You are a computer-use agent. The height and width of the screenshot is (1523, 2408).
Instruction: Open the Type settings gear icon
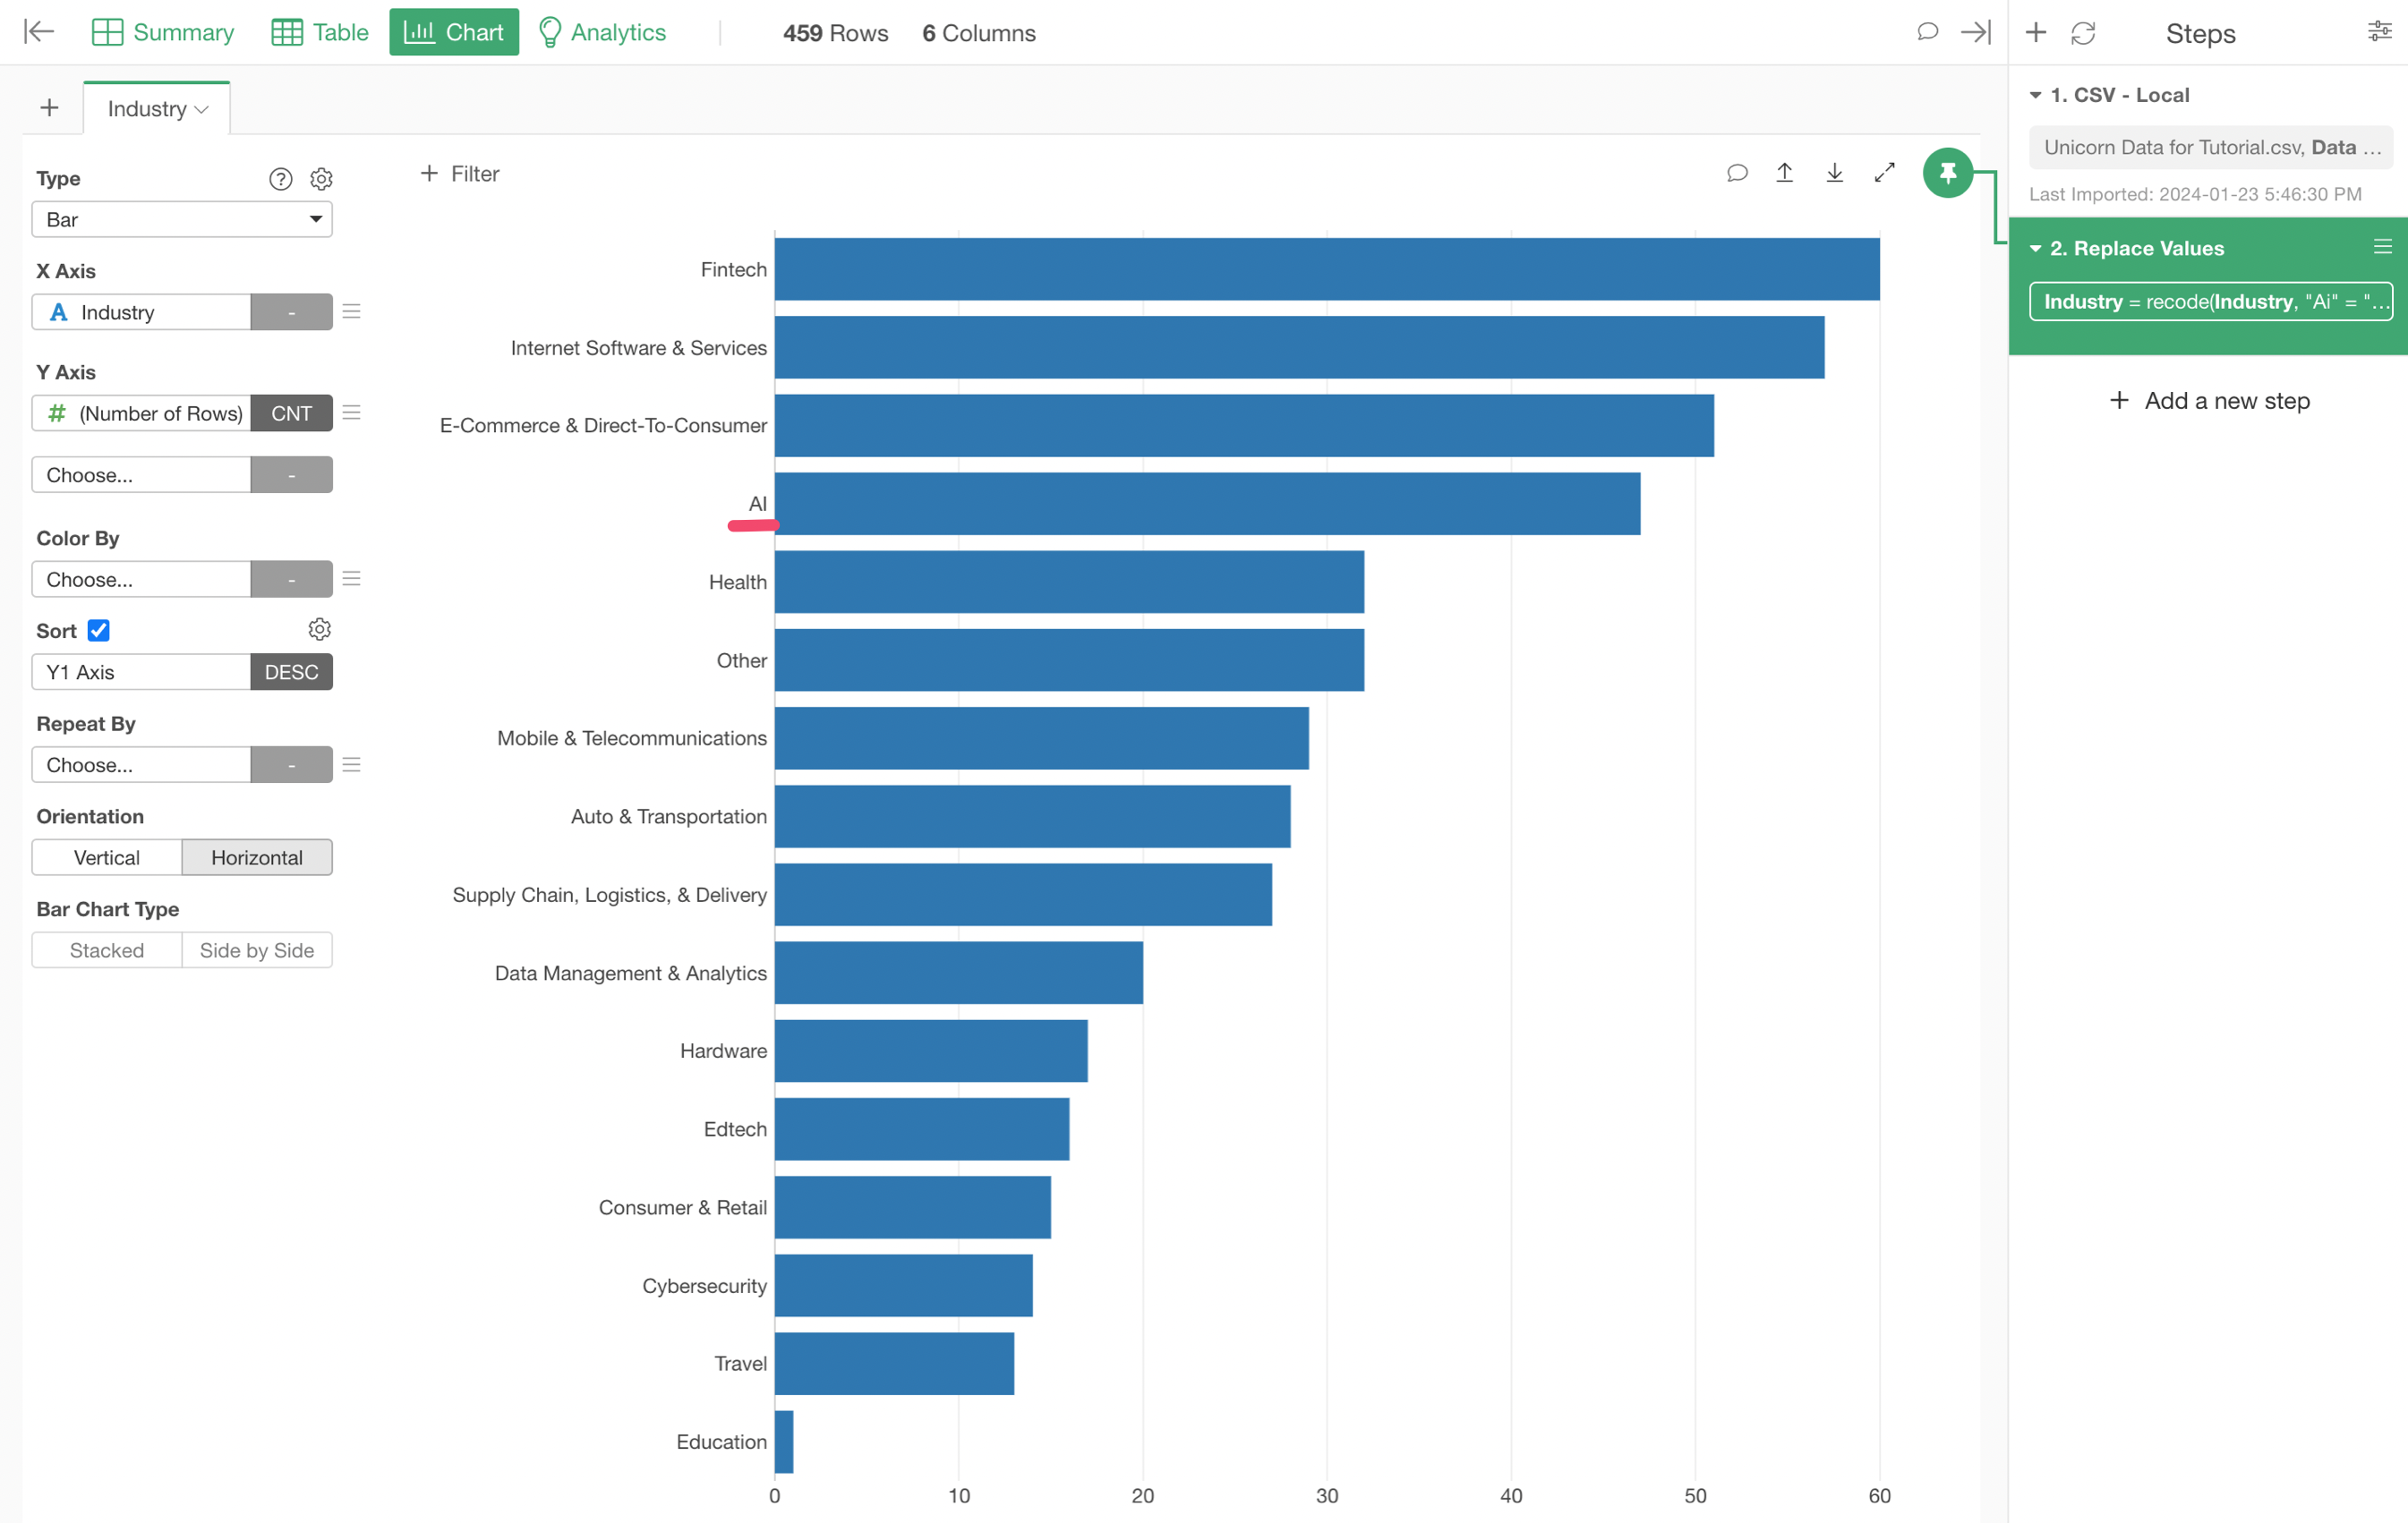[x=321, y=179]
